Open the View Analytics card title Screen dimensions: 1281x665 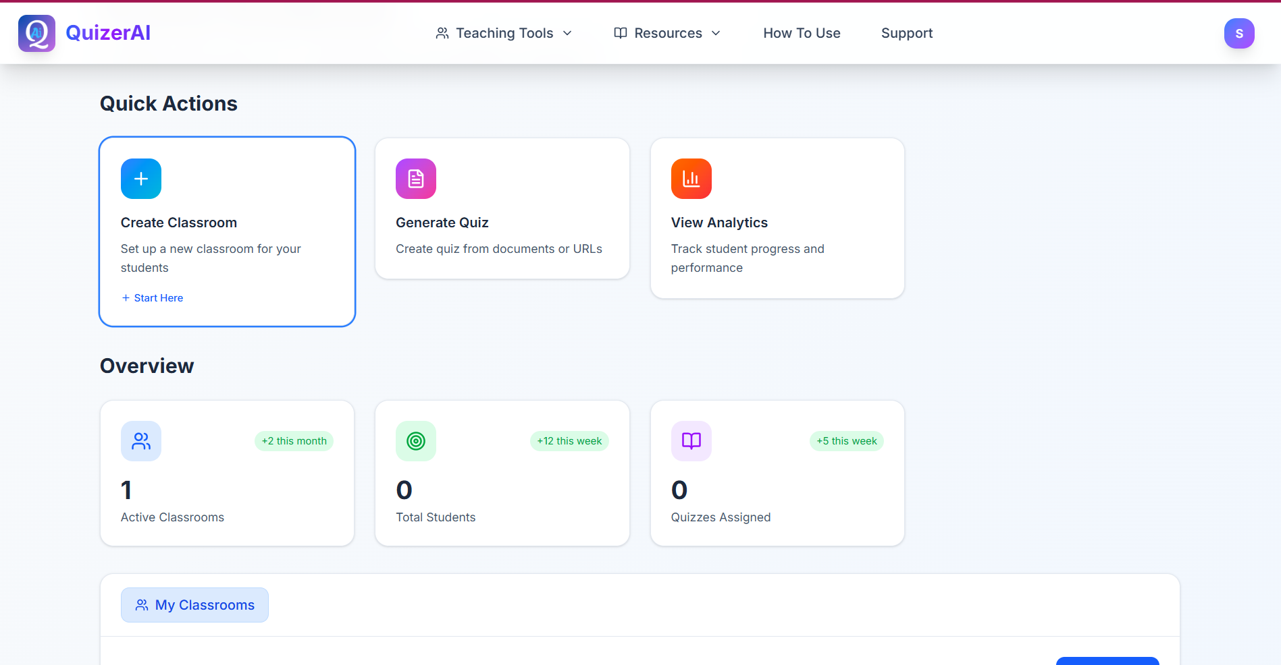point(719,223)
